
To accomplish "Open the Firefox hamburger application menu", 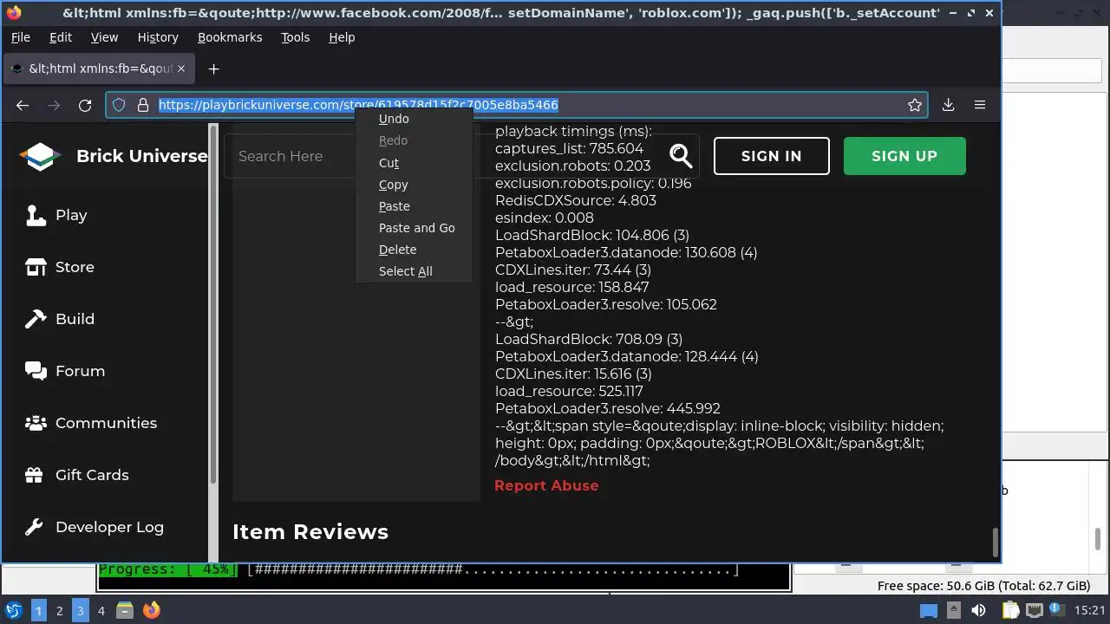I will click(980, 105).
